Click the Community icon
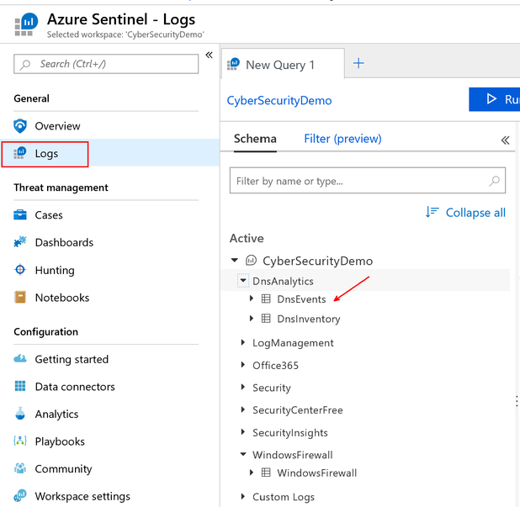Screen dimensions: 520x507 [20, 469]
